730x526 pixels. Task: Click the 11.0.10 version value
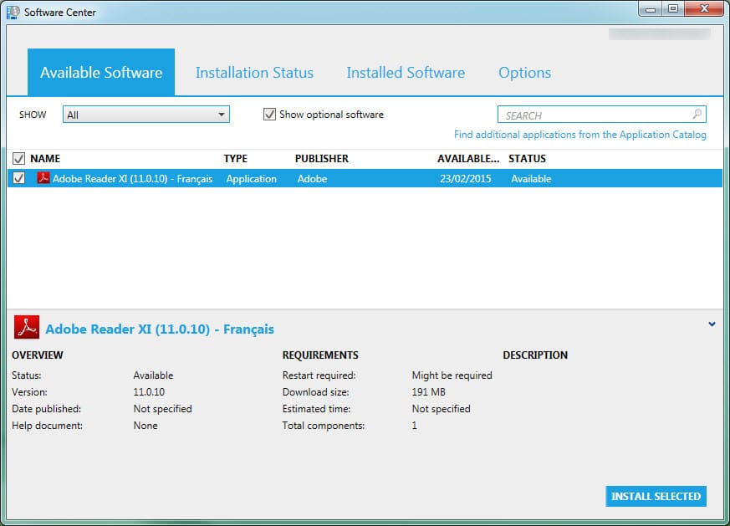149,392
